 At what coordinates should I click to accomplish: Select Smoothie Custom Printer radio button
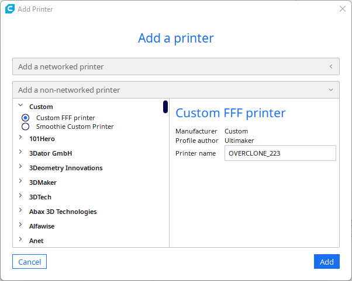(25, 127)
